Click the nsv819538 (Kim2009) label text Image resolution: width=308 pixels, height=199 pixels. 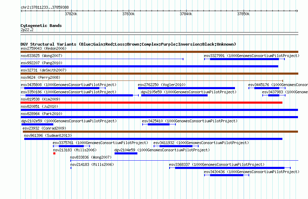(40, 99)
